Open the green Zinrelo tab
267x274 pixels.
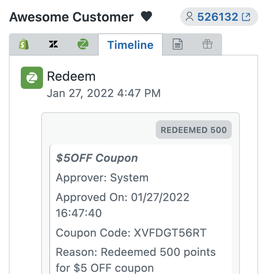click(83, 45)
